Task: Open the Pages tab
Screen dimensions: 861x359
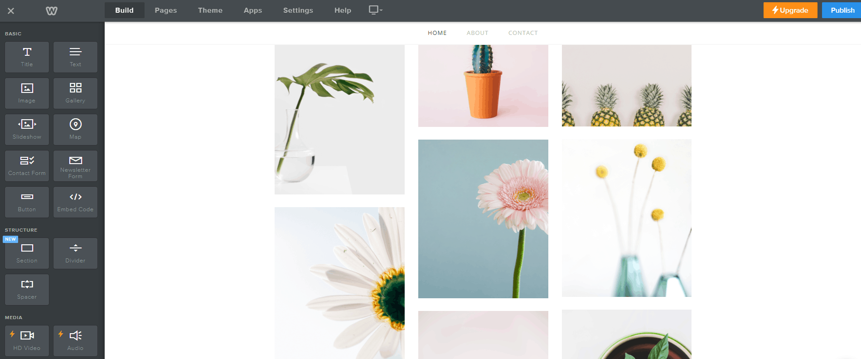Action: pyautogui.click(x=166, y=10)
